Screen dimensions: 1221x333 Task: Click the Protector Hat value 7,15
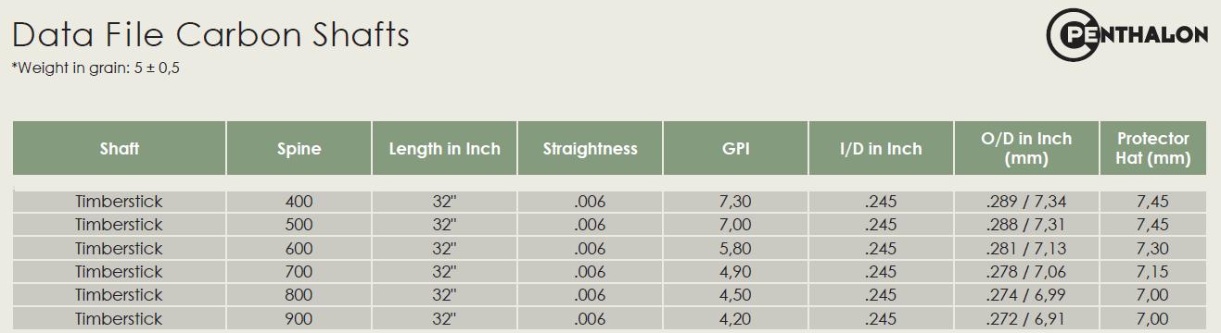1153,272
